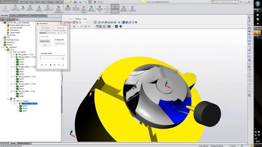
Task: Toggle checkbox of first MBL operation [1]
Action: [x=14, y=54]
